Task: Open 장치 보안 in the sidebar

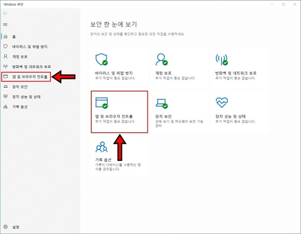Action: pos(20,87)
